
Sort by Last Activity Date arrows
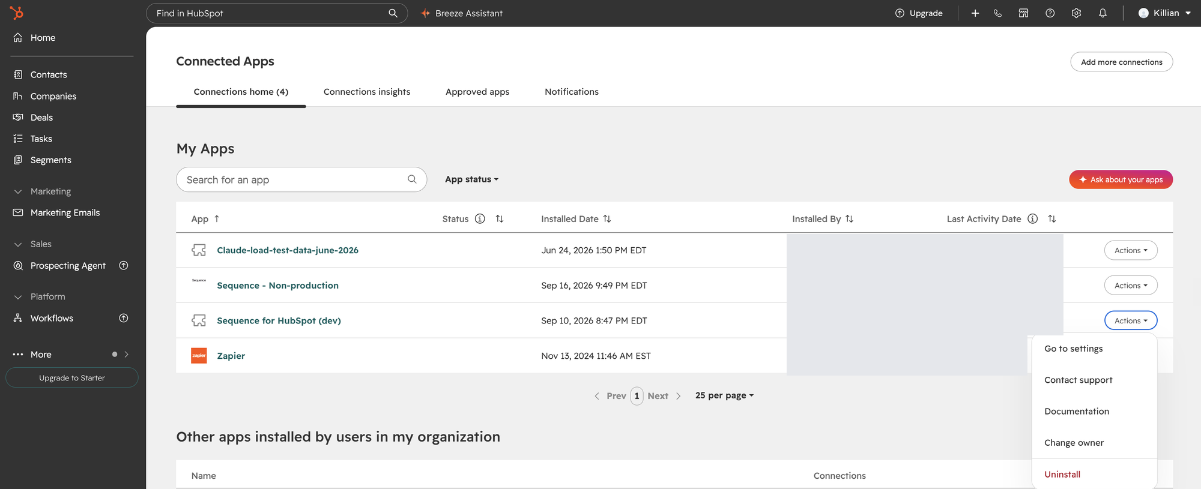point(1052,218)
